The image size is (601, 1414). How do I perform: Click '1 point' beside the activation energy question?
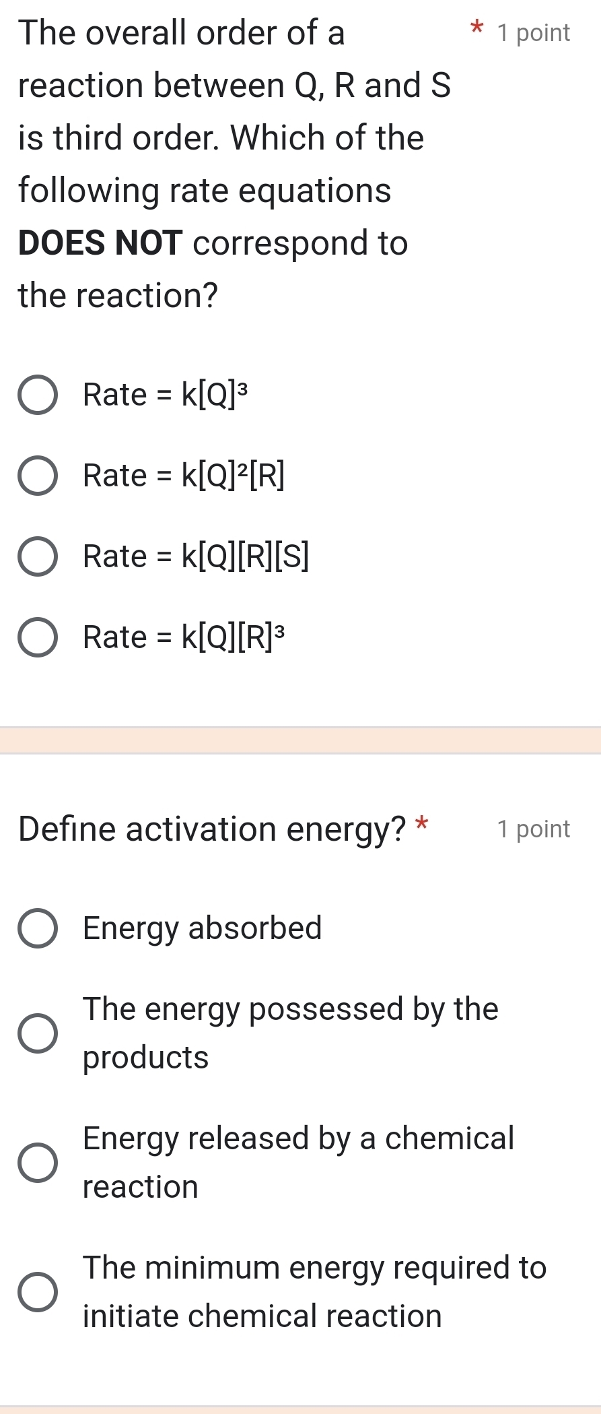coord(533,829)
